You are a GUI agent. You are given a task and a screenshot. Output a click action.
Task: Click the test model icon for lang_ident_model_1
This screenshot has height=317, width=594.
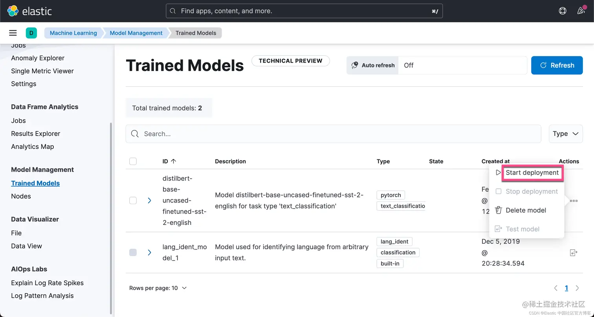click(x=574, y=253)
